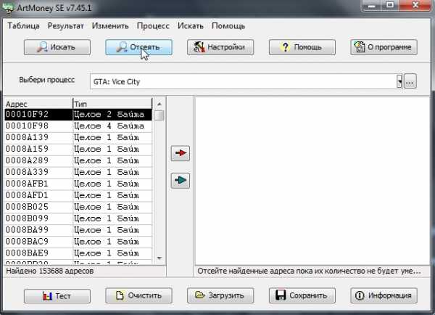This screenshot has height=315, width=435.
Task: Click the ArtMoney title bar app icon
Action: (x=8, y=7)
